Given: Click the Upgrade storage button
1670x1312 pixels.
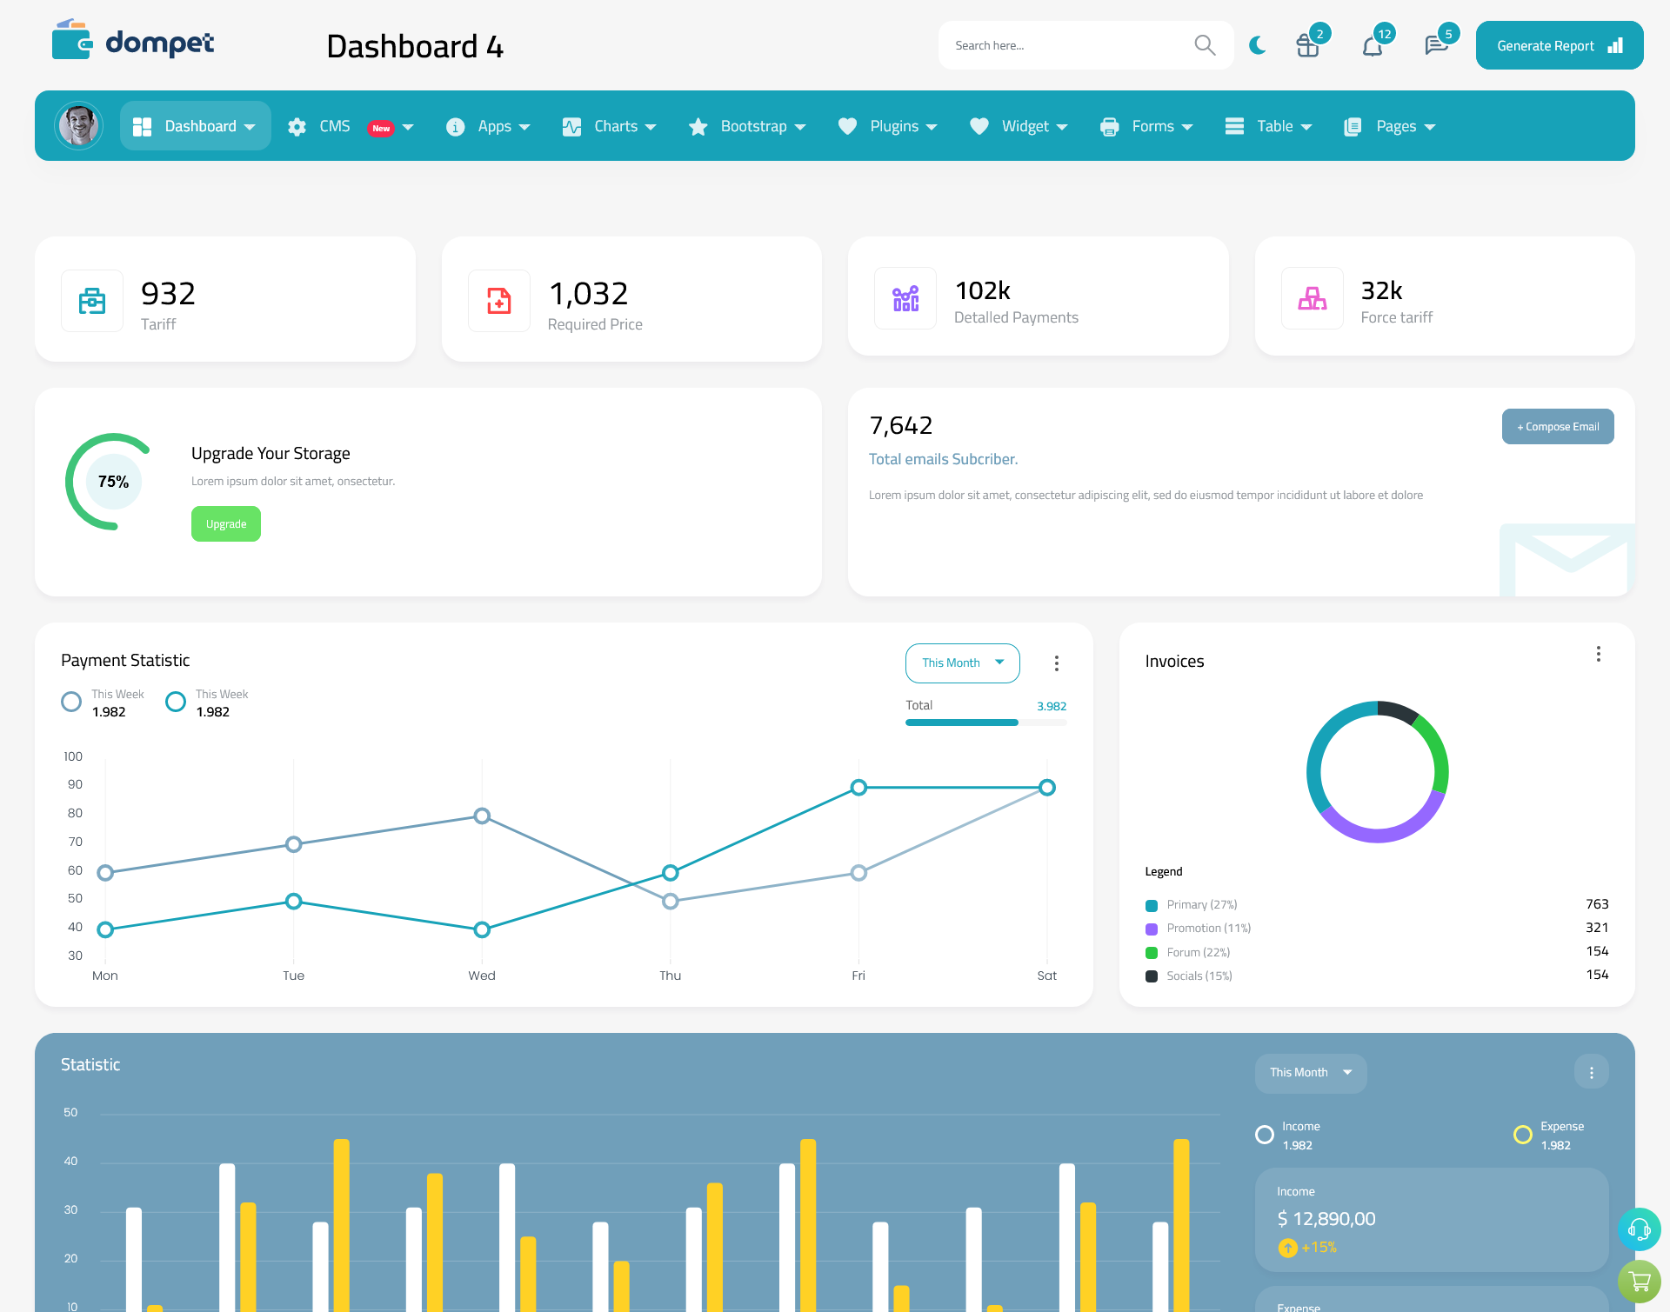Looking at the screenshot, I should [x=226, y=523].
